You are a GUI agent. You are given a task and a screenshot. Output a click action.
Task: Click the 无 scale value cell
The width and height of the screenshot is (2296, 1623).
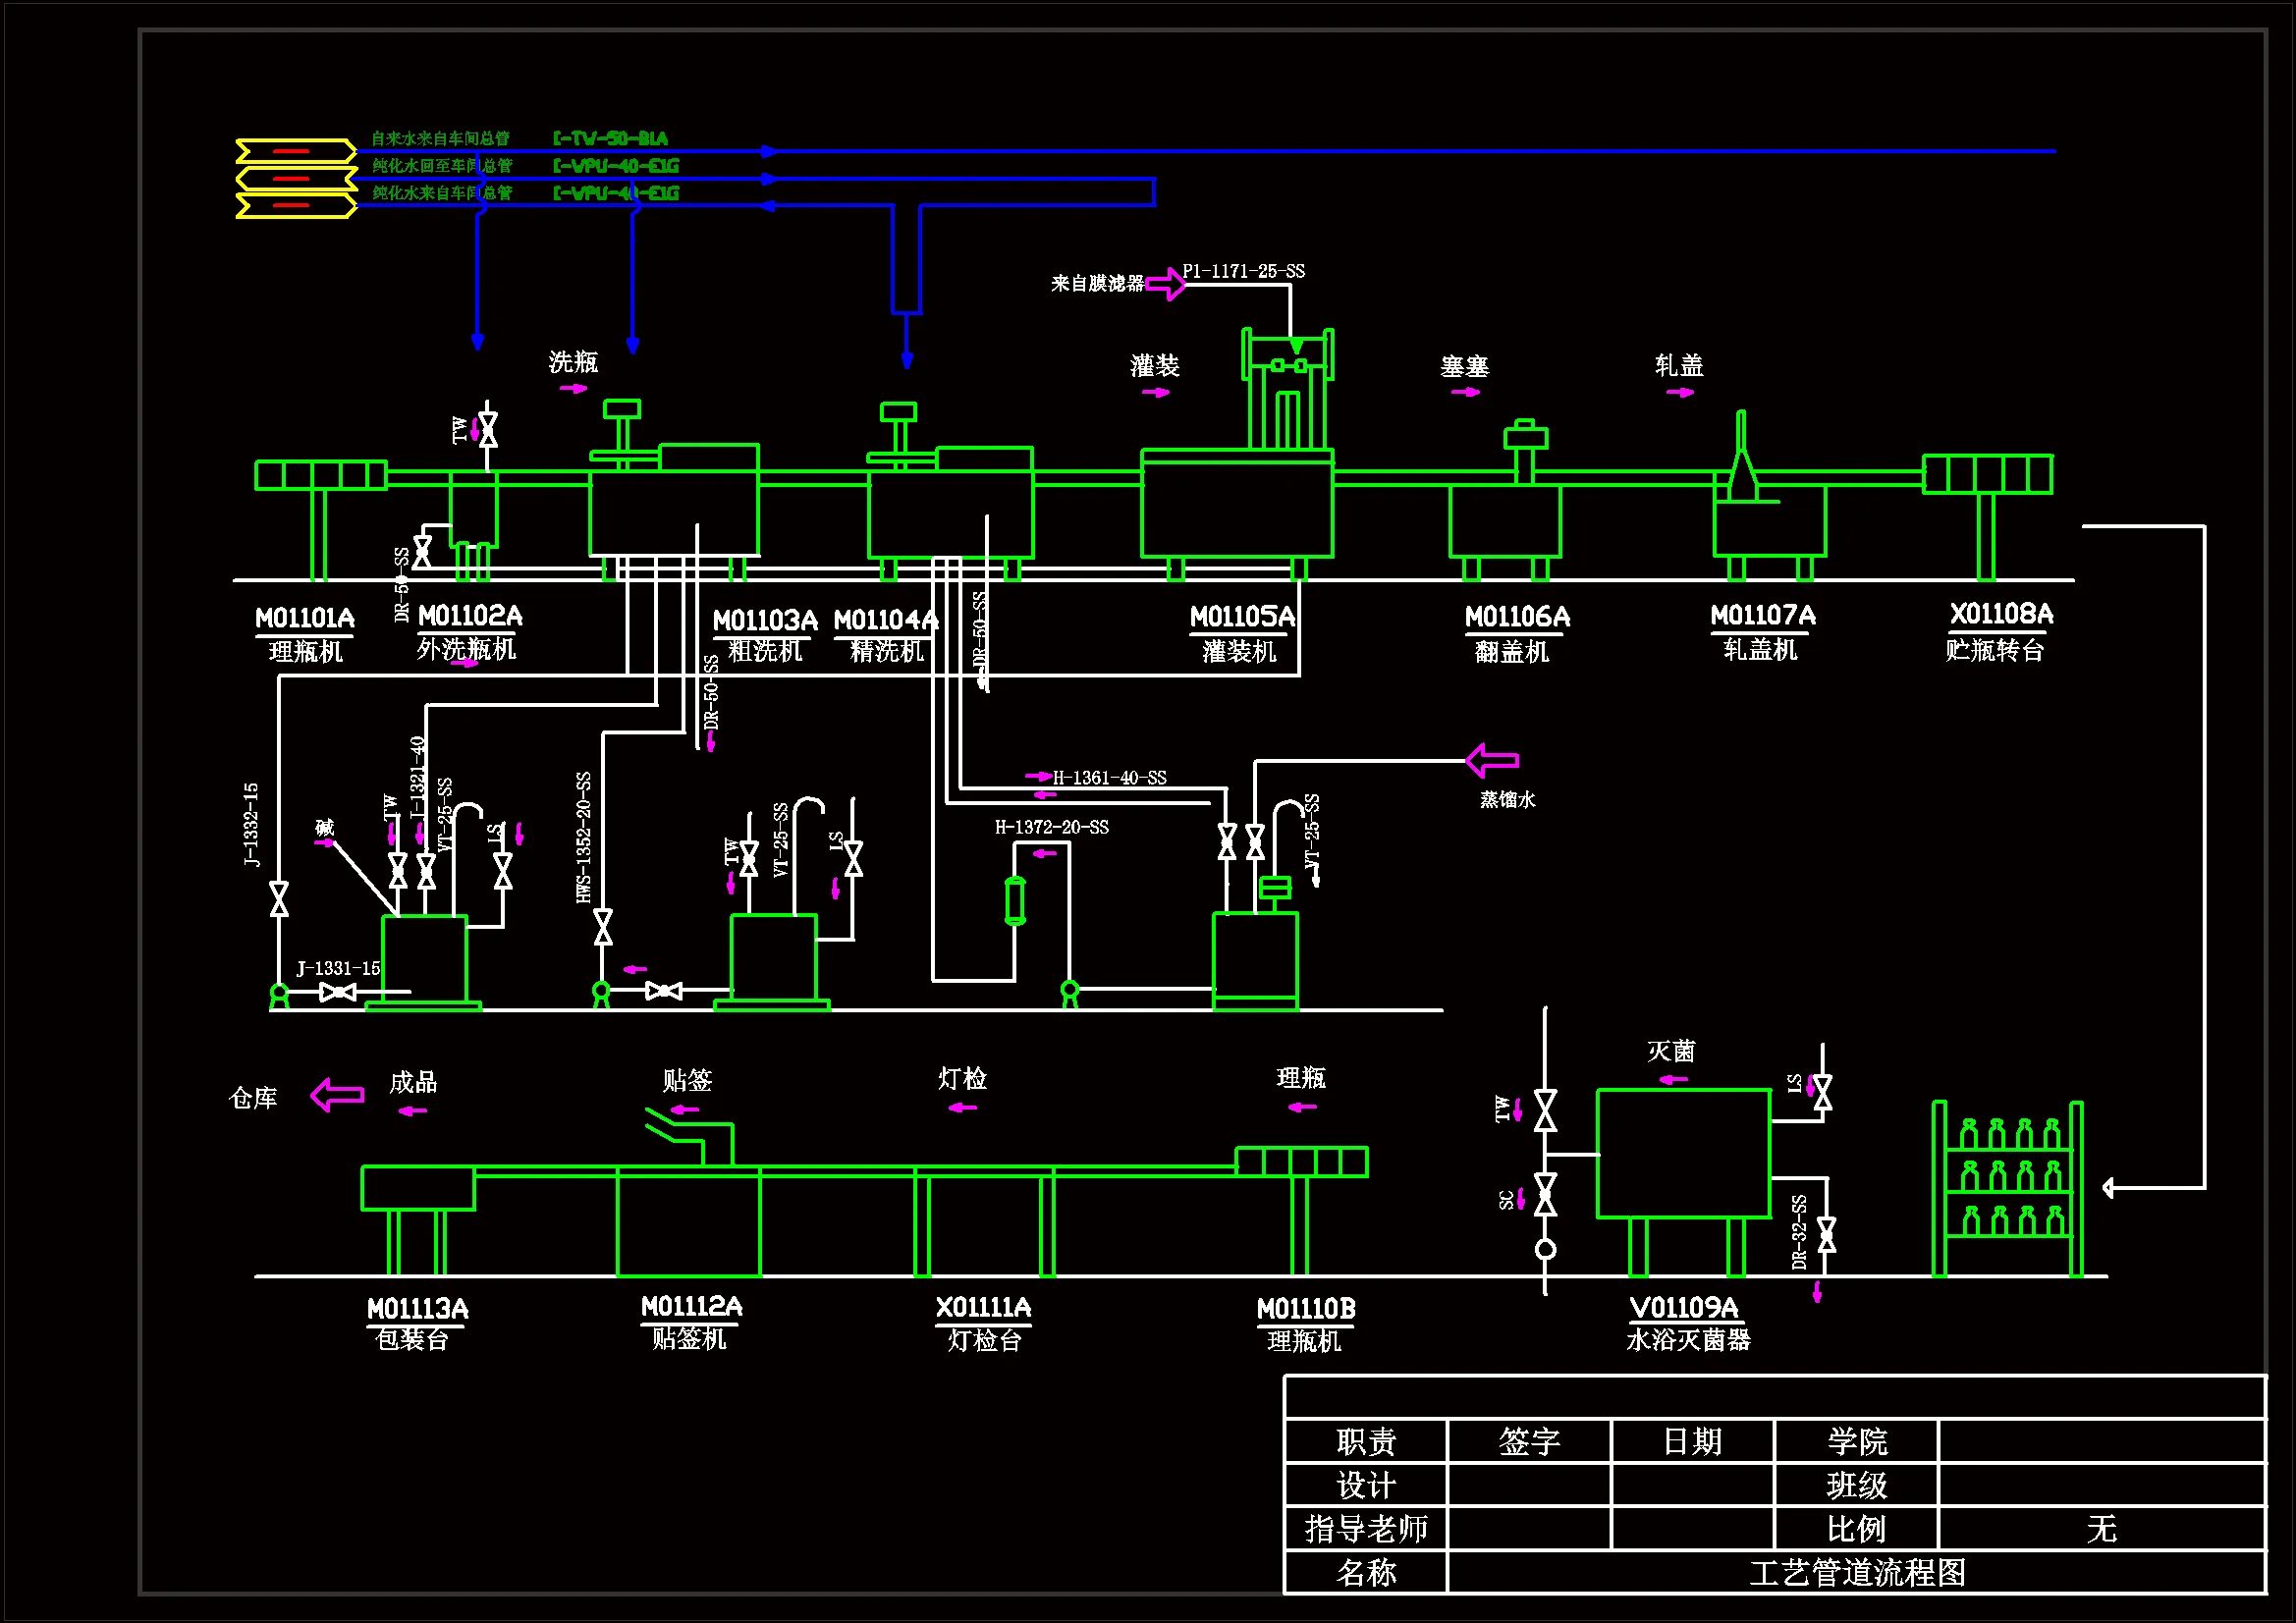[x=2101, y=1528]
